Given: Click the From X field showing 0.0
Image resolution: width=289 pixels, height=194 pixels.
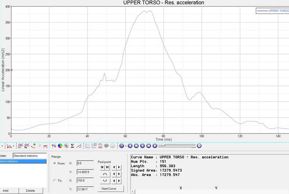Looking at the screenshot, I should coord(85,163).
